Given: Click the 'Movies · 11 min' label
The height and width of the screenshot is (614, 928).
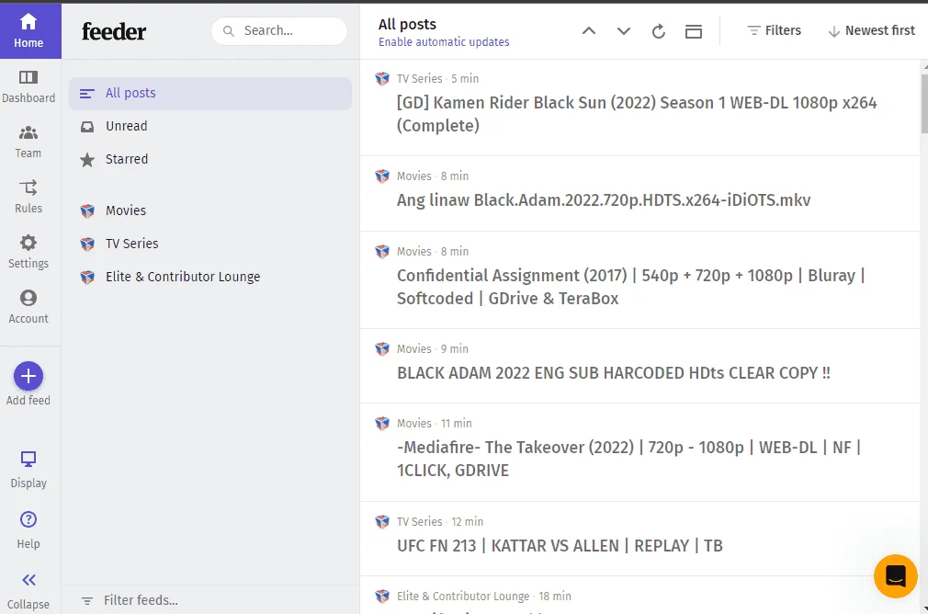Looking at the screenshot, I should [435, 424].
